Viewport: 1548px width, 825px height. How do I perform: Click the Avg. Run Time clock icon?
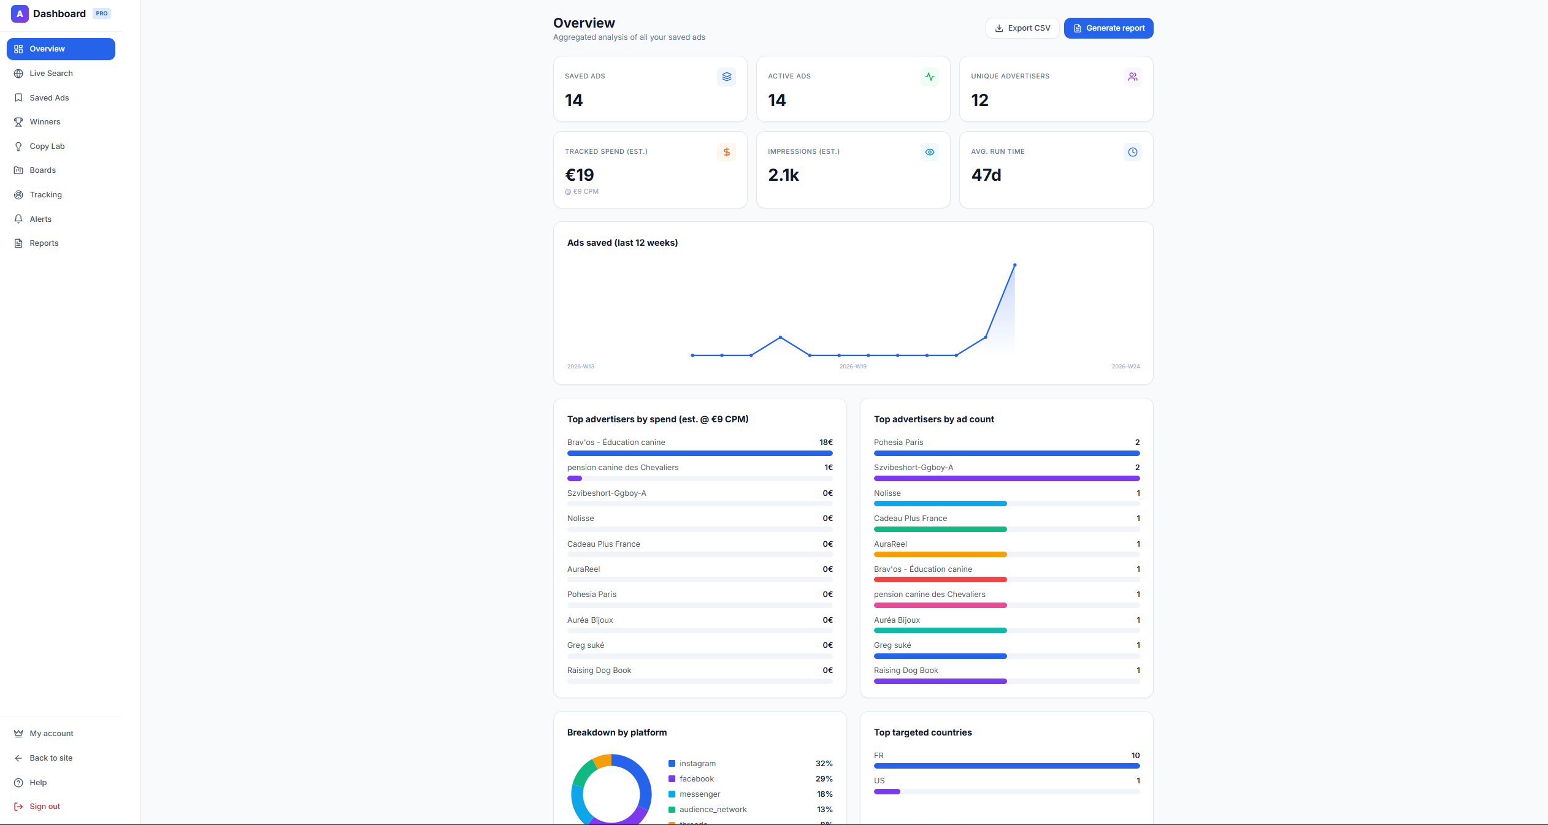click(1133, 152)
